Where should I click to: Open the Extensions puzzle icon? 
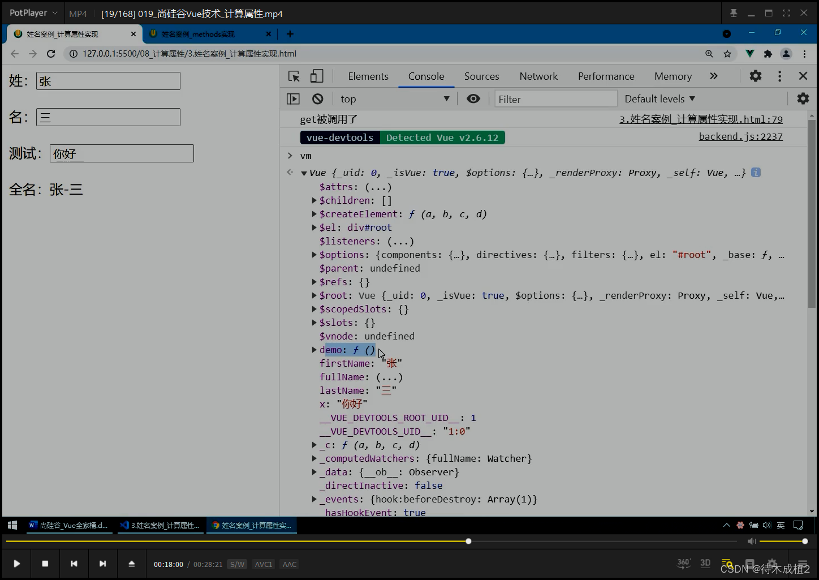pyautogui.click(x=768, y=54)
